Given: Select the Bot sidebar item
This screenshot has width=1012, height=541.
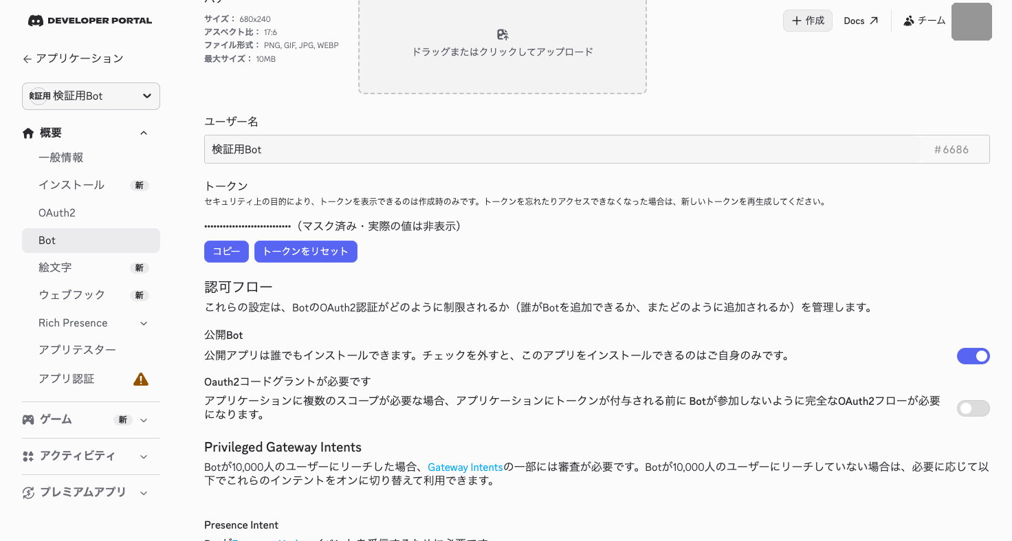Looking at the screenshot, I should click(91, 241).
